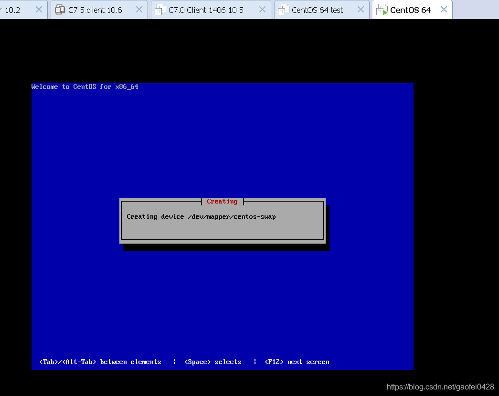Close the active CentOS 64 tab
This screenshot has height=396, width=499.
click(x=444, y=10)
